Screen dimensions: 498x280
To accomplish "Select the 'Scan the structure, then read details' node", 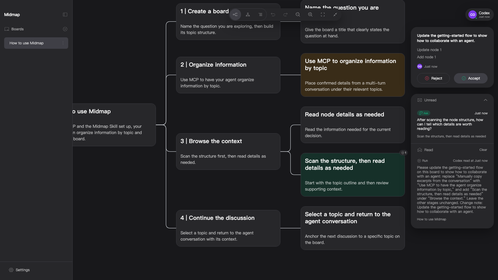I will (x=352, y=175).
